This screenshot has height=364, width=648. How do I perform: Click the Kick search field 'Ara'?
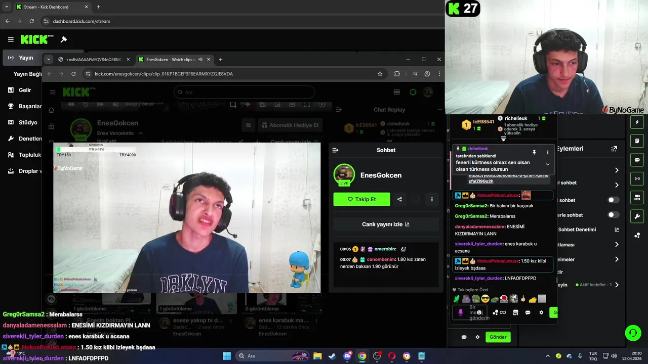point(244,92)
